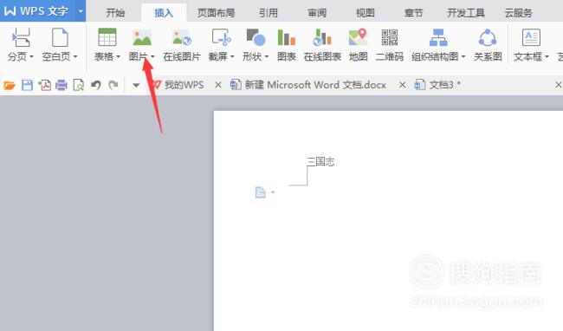Click the screenshot (截屏) icon
This screenshot has height=331, width=563.
coord(221,38)
